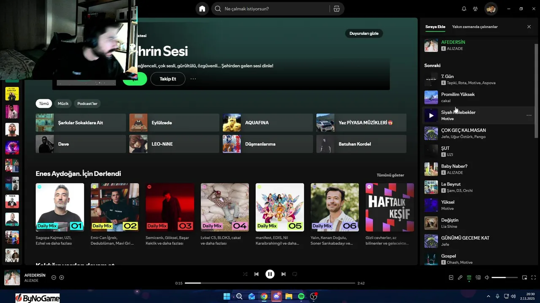Viewport: 540px width, 303px height.
Task: Open Discord from the taskbar
Action: pyautogui.click(x=276, y=296)
